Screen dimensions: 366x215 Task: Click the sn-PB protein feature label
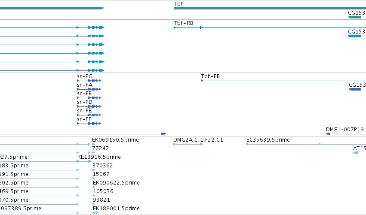[x=84, y=94]
